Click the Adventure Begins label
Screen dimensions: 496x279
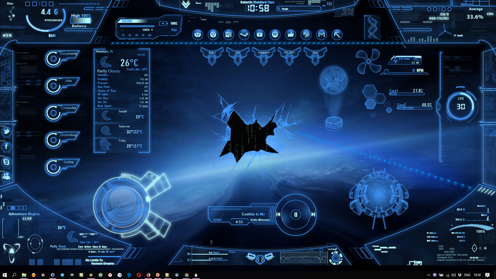(x=24, y=214)
